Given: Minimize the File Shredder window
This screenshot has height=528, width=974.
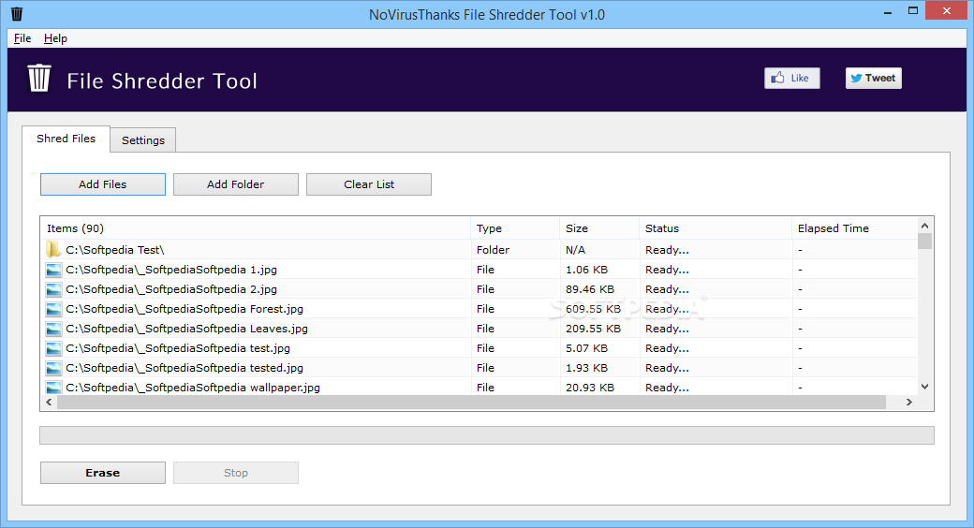Looking at the screenshot, I should 888,11.
